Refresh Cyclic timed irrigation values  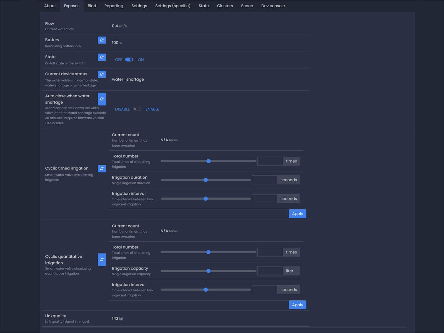[x=102, y=169]
